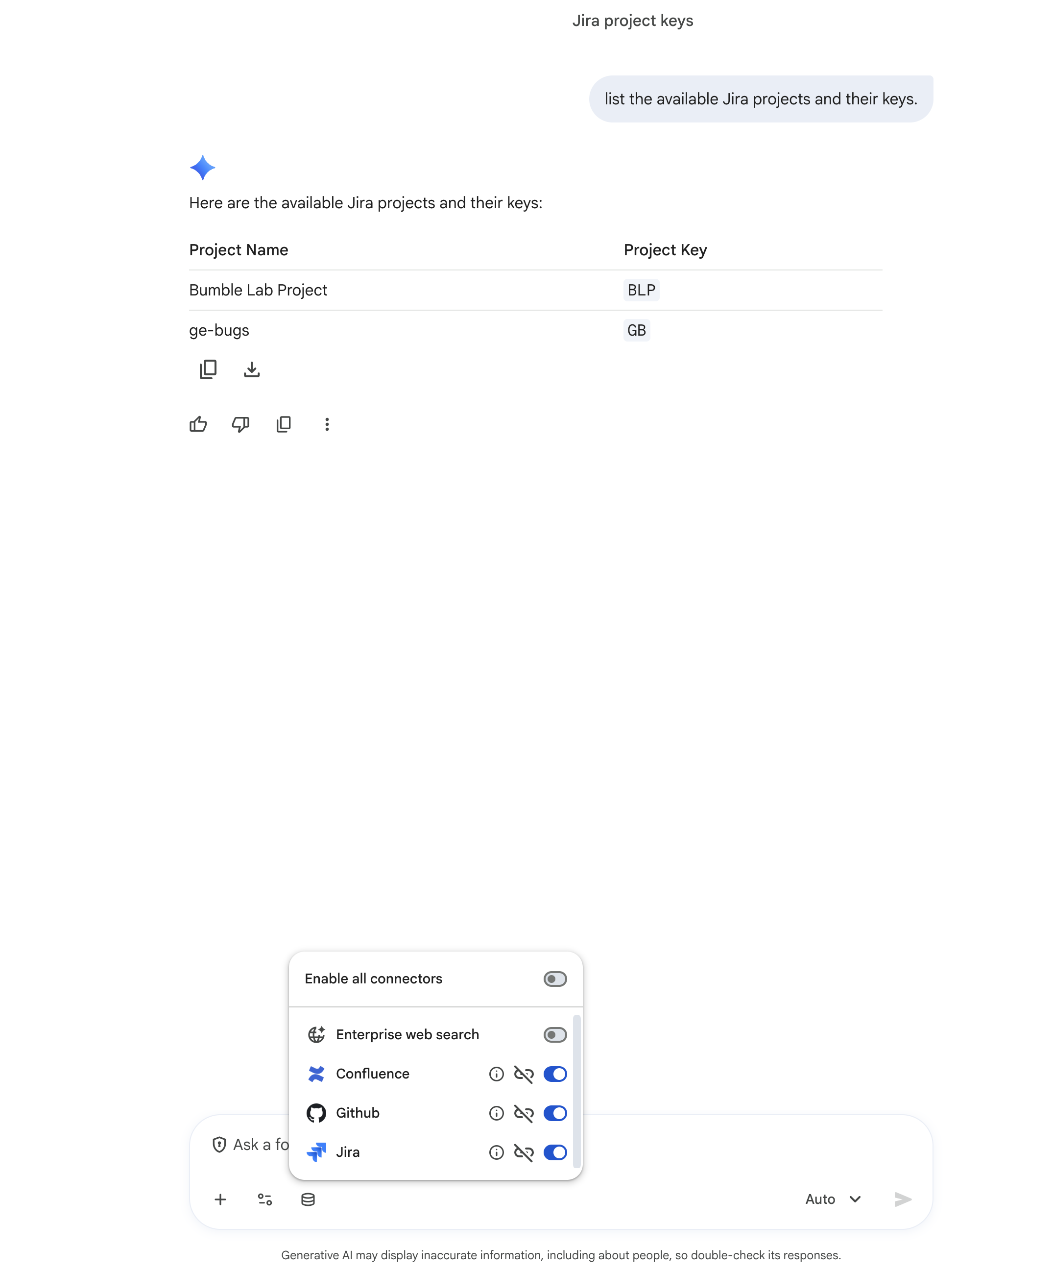Screen dimensions: 1053x1272
Task: Enable Enterprise web search toggle
Action: pyautogui.click(x=554, y=1034)
